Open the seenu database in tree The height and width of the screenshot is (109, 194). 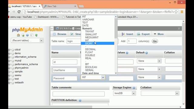(x=18, y=75)
